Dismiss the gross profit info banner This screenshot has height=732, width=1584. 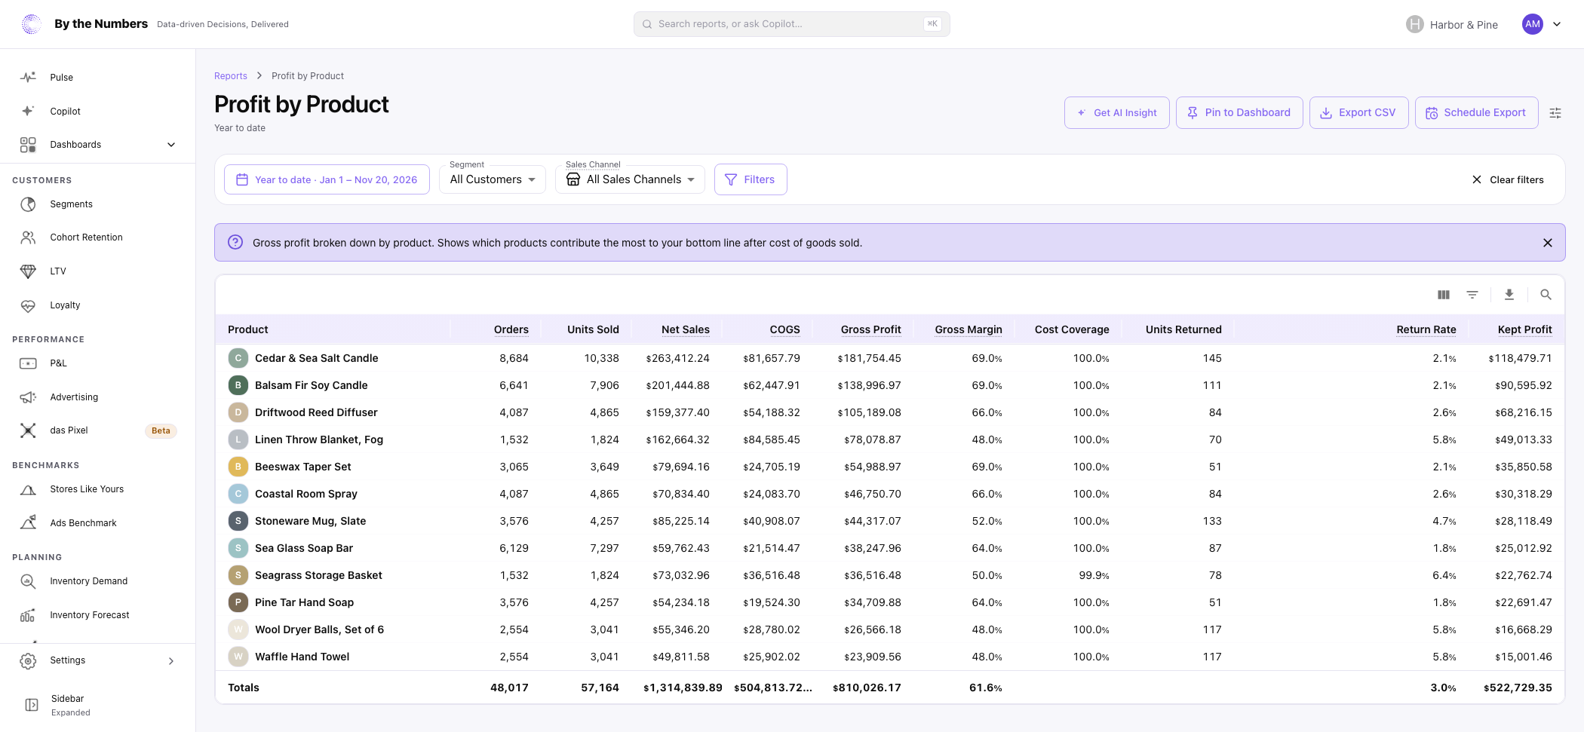[x=1548, y=243]
